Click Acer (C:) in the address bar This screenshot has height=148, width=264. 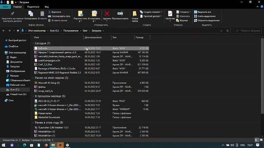pos(54,31)
